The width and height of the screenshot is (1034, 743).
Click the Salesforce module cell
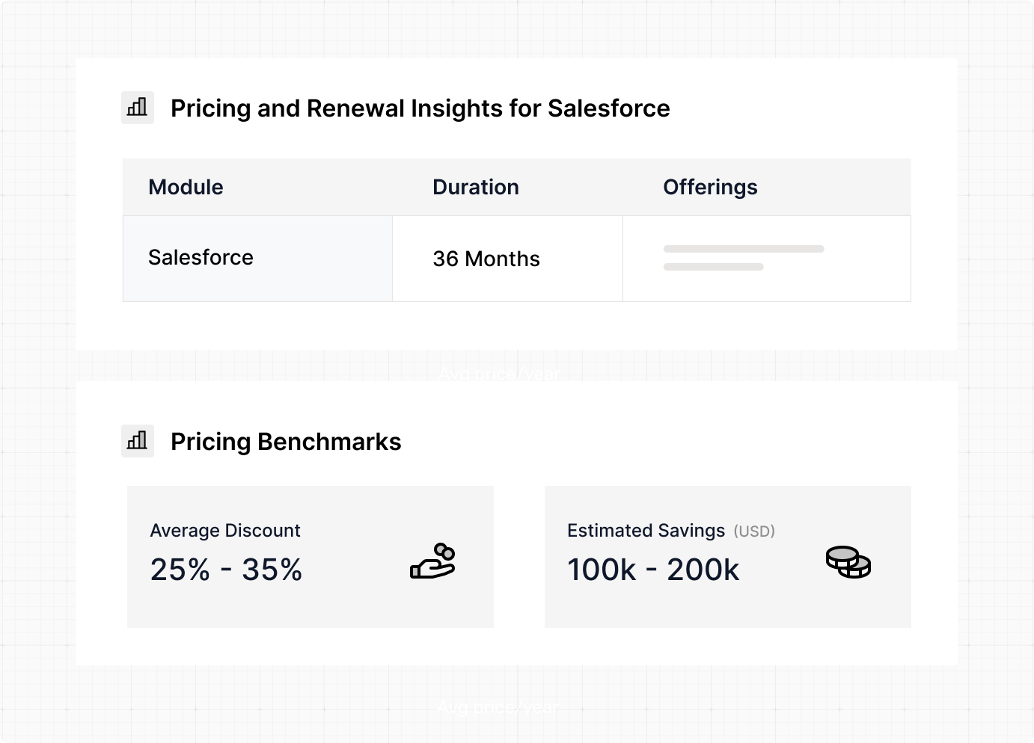(x=257, y=259)
